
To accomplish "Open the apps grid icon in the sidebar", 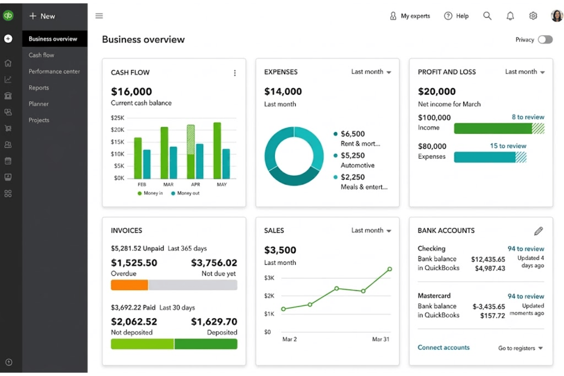I will tap(8, 194).
